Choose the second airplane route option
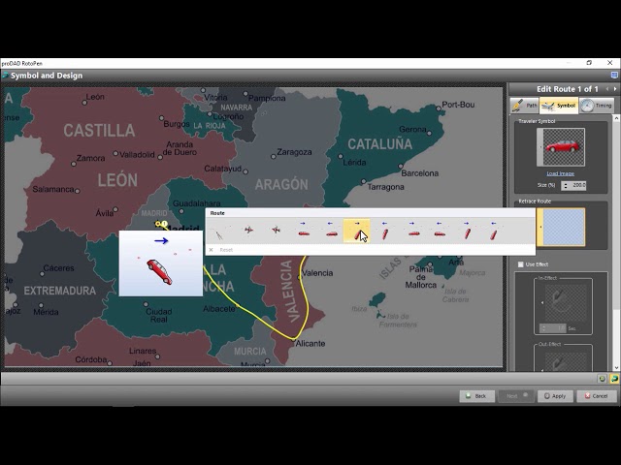The image size is (621, 465). point(248,231)
